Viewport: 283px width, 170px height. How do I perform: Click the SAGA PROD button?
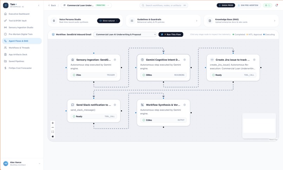(x=226, y=5)
